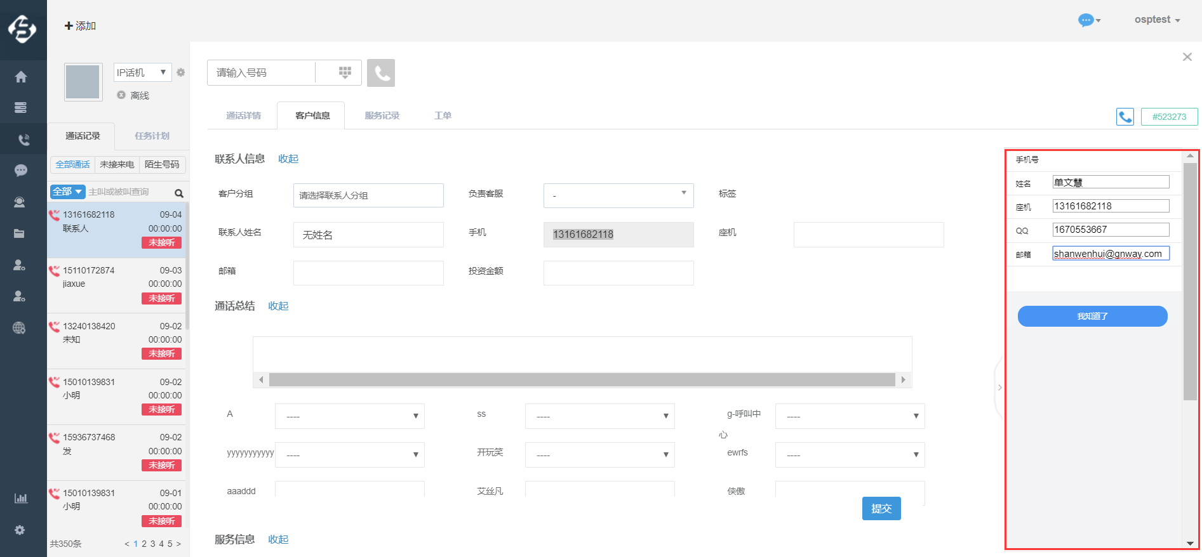The image size is (1202, 557).
Task: Click the gear icon beside IP话机
Action: [x=181, y=72]
